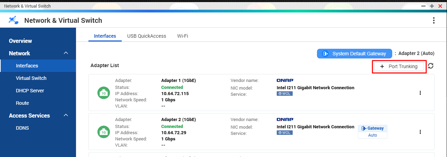Image resolution: width=447 pixels, height=157 pixels.
Task: Open System Default Gateway settings
Action: tap(354, 54)
